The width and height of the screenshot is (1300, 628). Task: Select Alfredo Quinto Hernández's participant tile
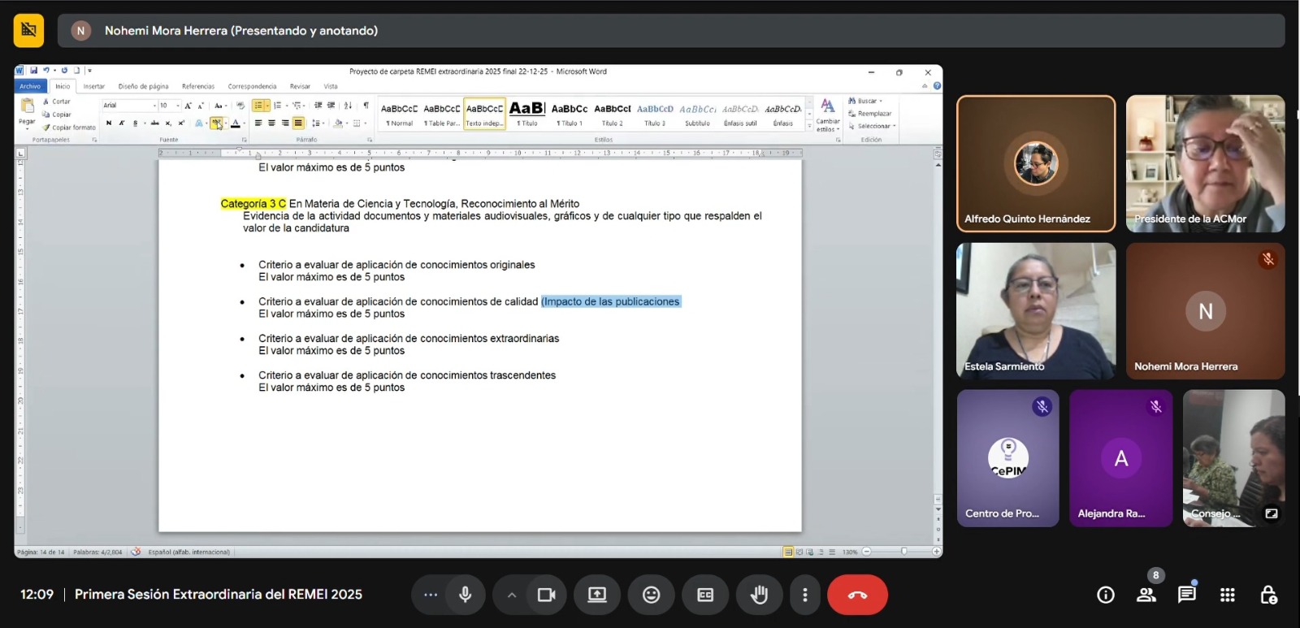(1035, 163)
